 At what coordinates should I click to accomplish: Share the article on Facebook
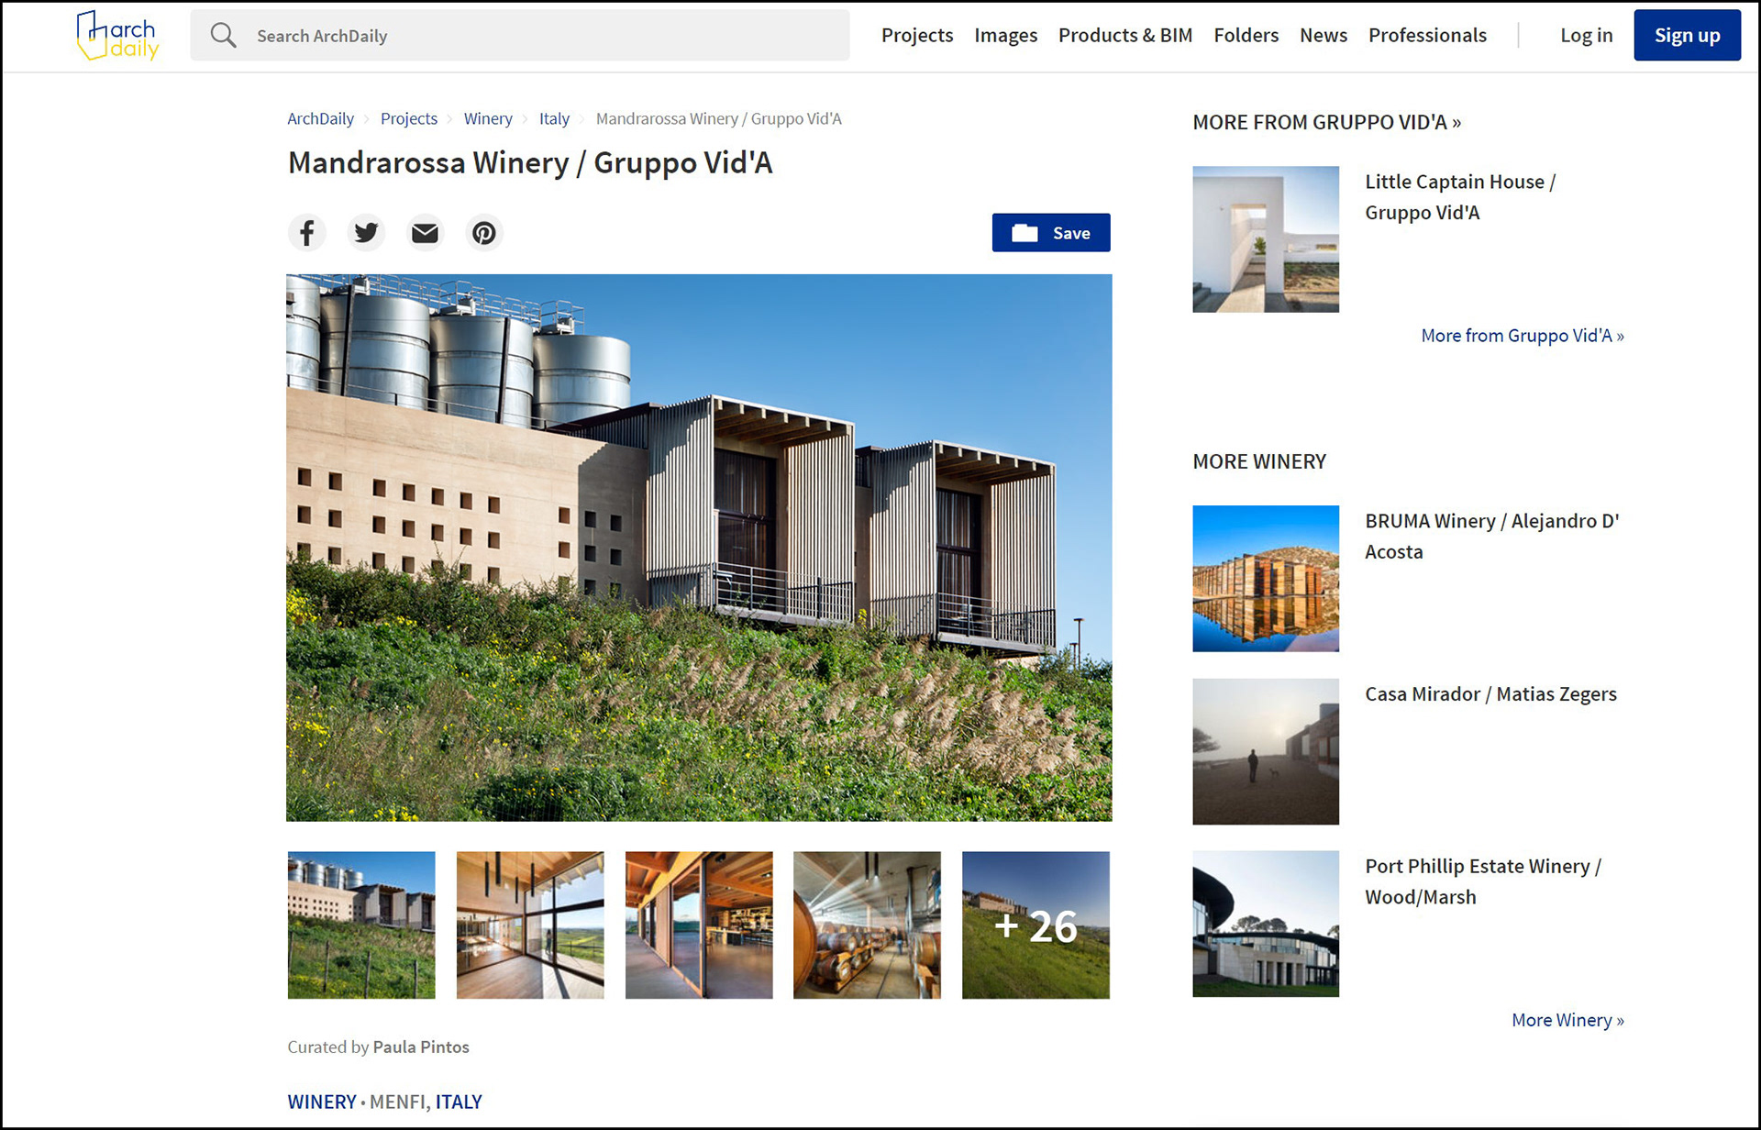tap(307, 233)
